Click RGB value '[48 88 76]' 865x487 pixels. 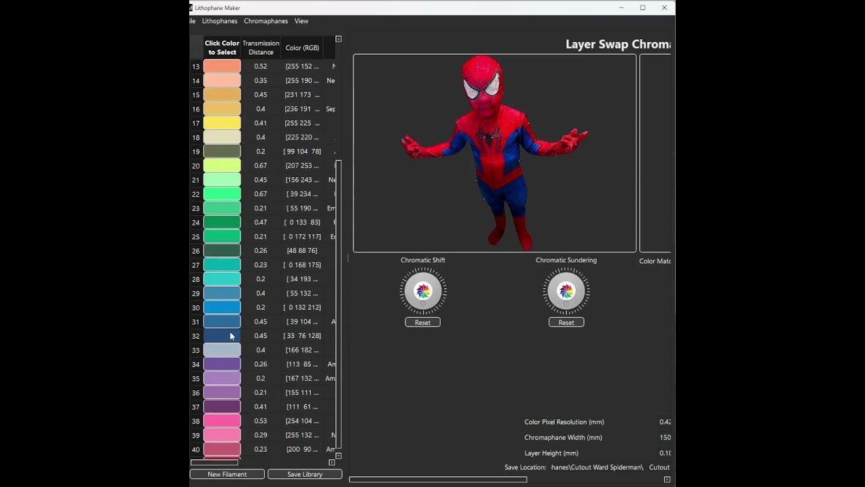[x=302, y=251]
